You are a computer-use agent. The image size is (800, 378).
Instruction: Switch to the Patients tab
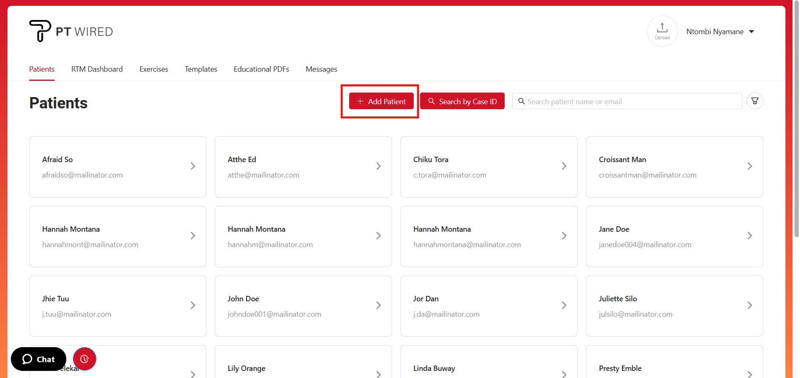pyautogui.click(x=42, y=69)
